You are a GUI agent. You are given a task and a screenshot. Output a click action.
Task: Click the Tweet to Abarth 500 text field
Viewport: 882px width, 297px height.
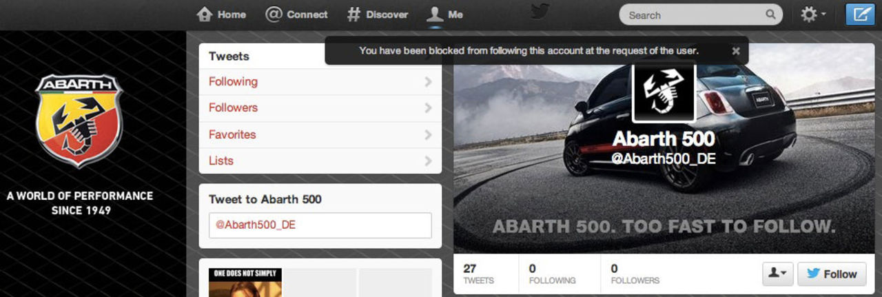coord(320,225)
